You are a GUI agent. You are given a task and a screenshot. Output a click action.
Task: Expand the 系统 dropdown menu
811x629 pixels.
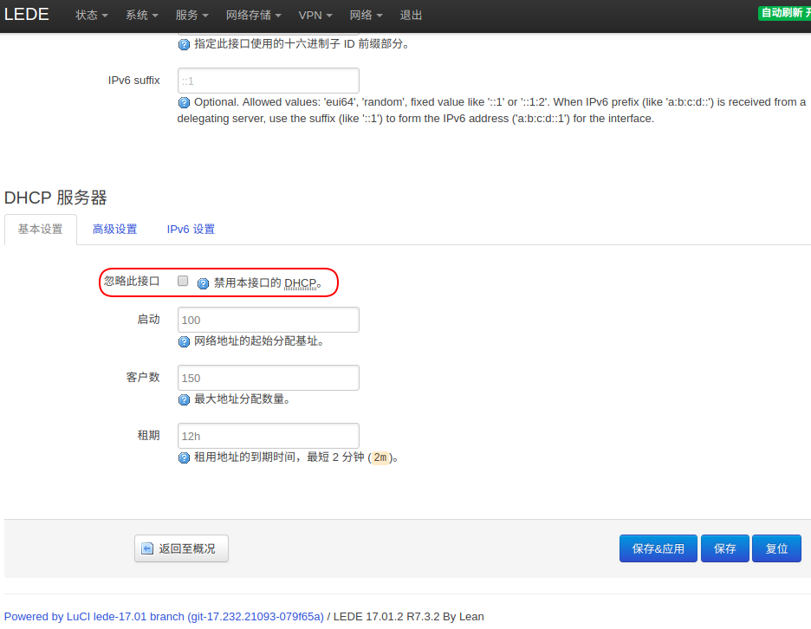click(142, 16)
